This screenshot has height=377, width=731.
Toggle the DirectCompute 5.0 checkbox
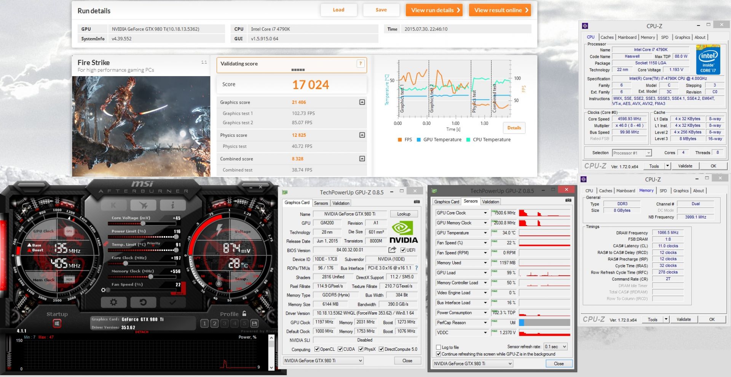pyautogui.click(x=381, y=349)
